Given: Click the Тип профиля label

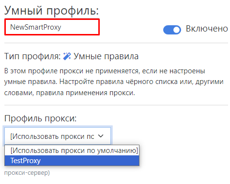Looking at the screenshot, I should pyautogui.click(x=32, y=56).
